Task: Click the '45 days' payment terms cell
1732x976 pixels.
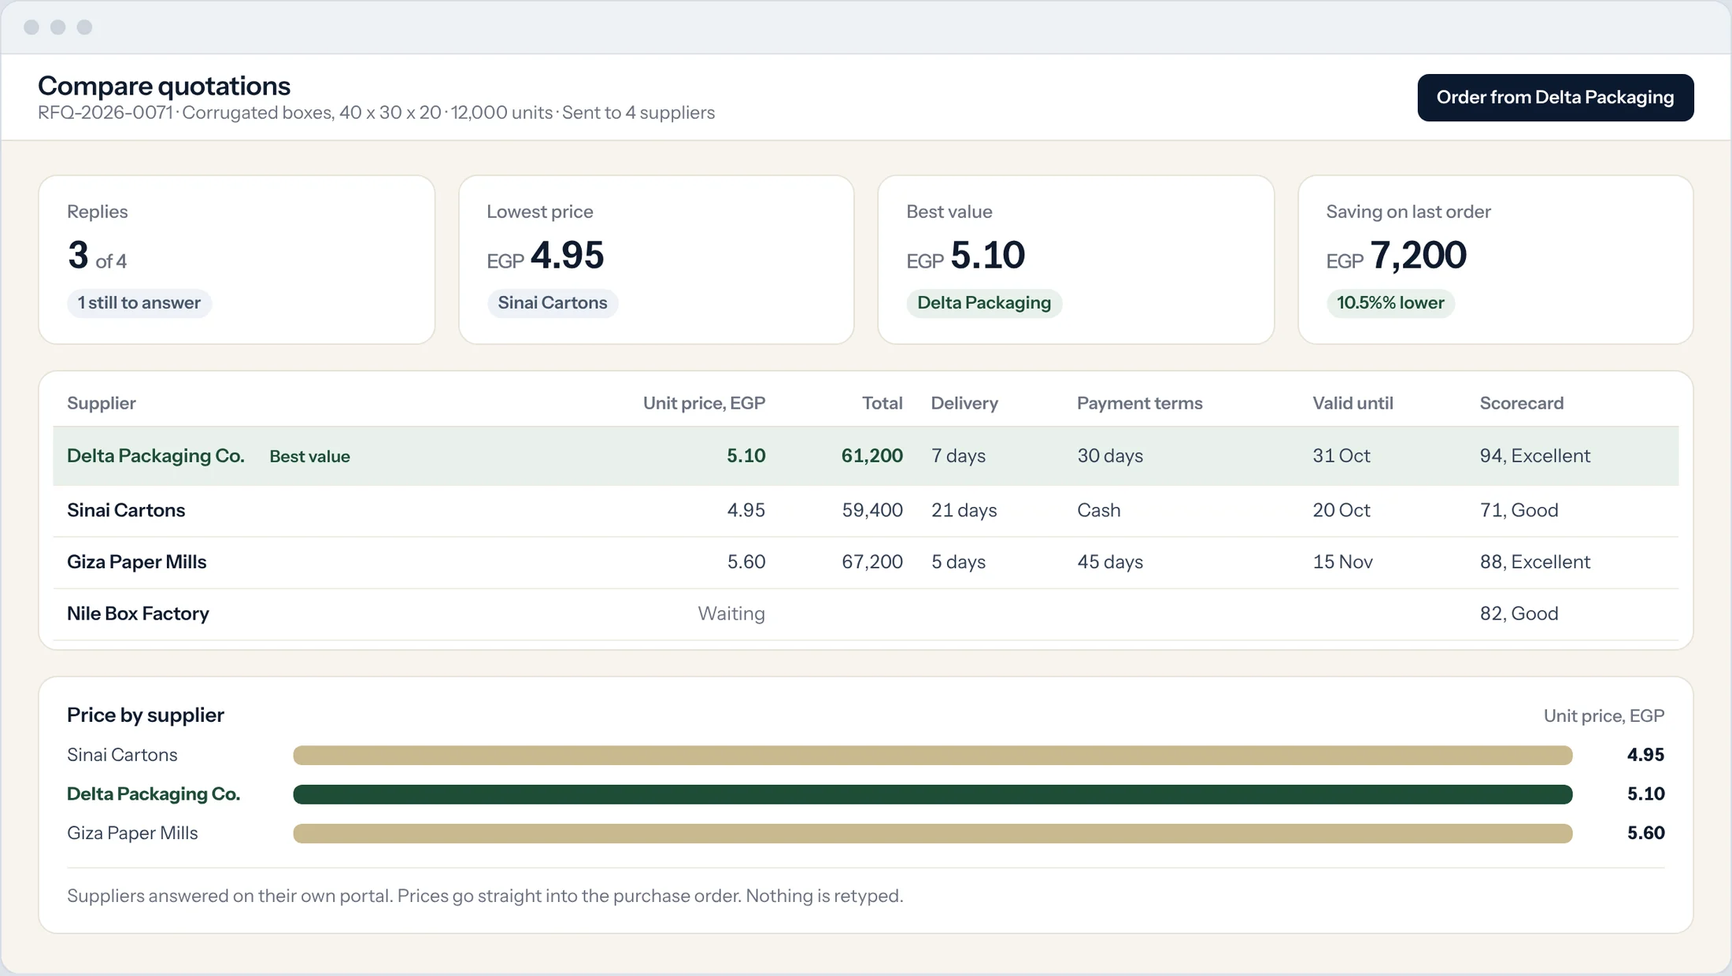Action: pyautogui.click(x=1110, y=562)
